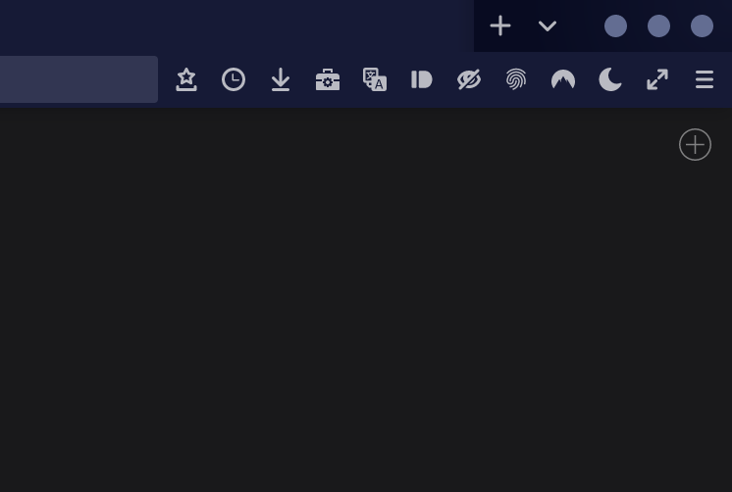732x492 pixels.
Task: Open the bookmarks star tray icon
Action: [x=186, y=79]
